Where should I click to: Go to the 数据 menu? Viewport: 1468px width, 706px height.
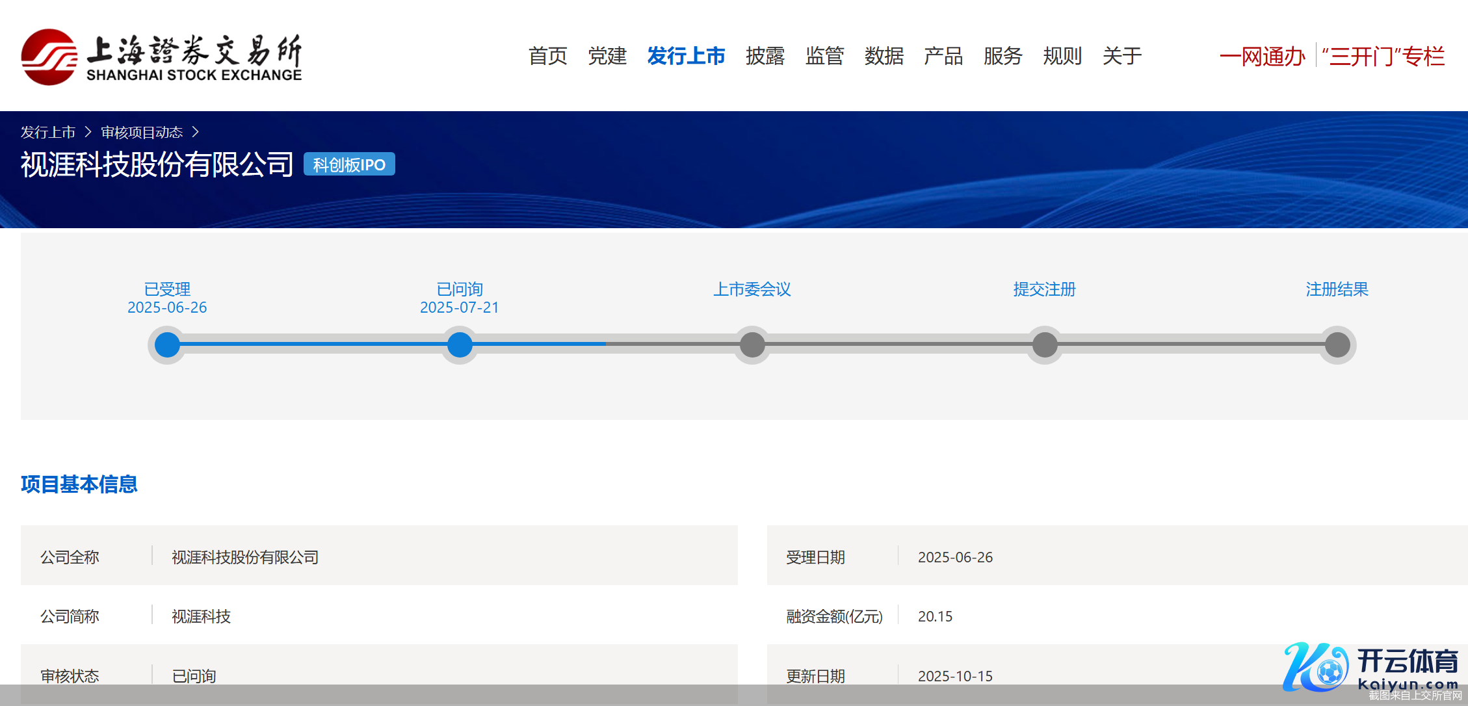(884, 56)
